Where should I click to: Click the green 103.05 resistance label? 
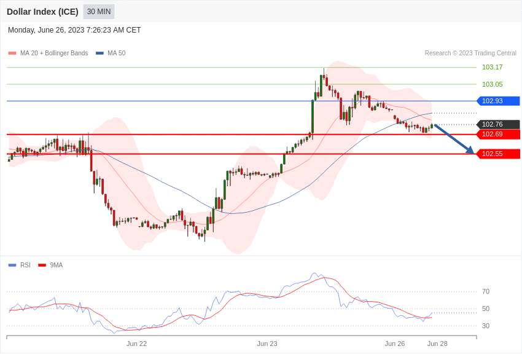pyautogui.click(x=493, y=84)
